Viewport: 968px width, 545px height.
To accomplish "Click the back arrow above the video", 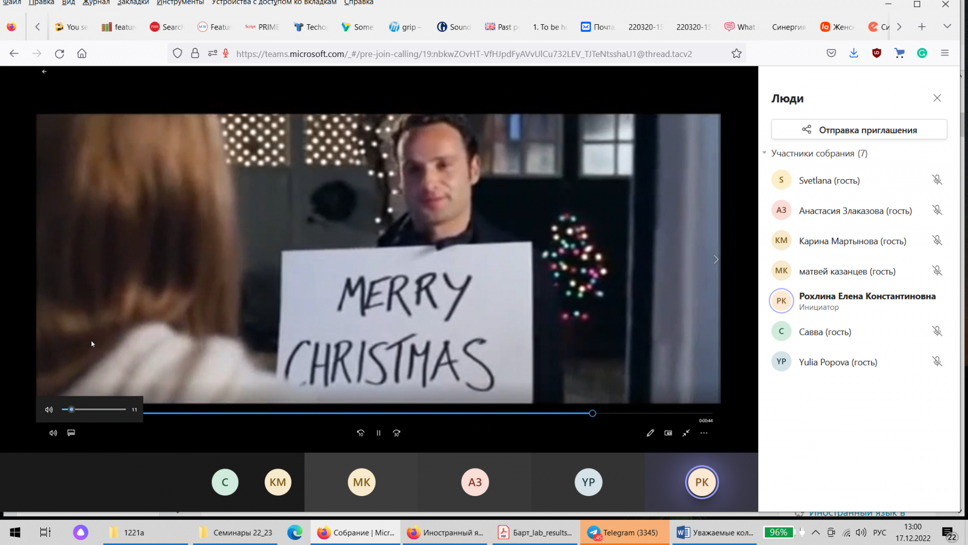I will point(44,72).
